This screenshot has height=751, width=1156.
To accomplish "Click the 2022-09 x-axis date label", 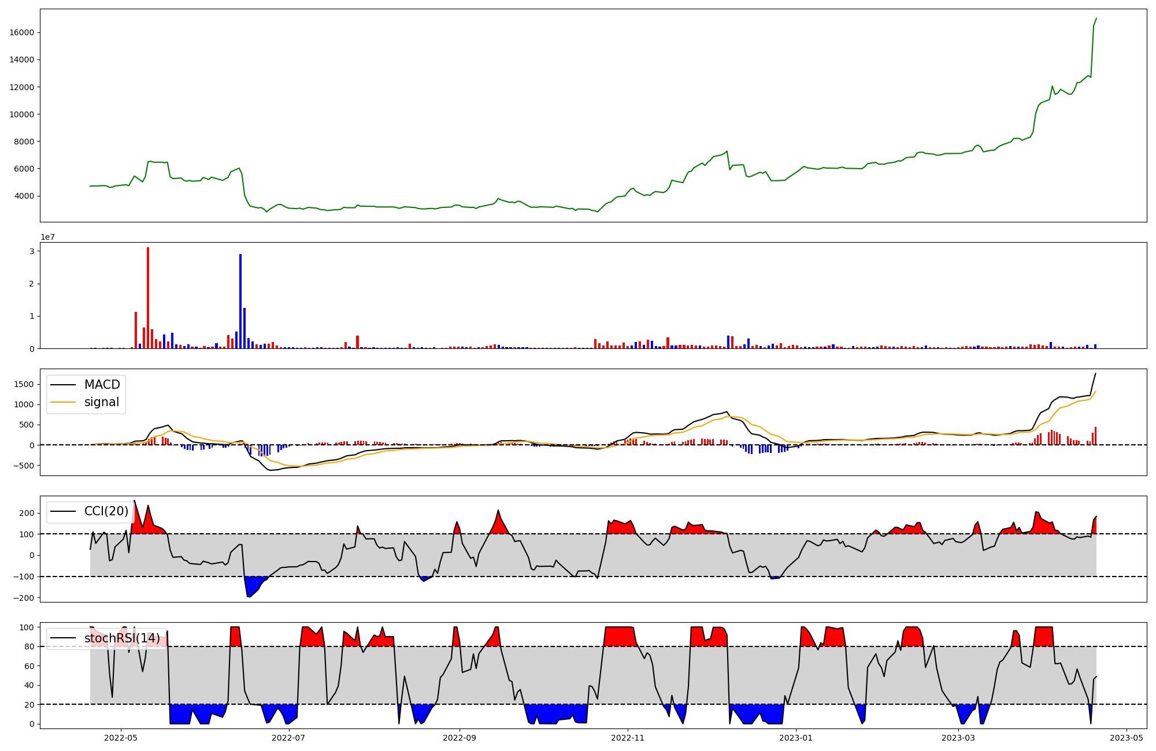I will 460,738.
